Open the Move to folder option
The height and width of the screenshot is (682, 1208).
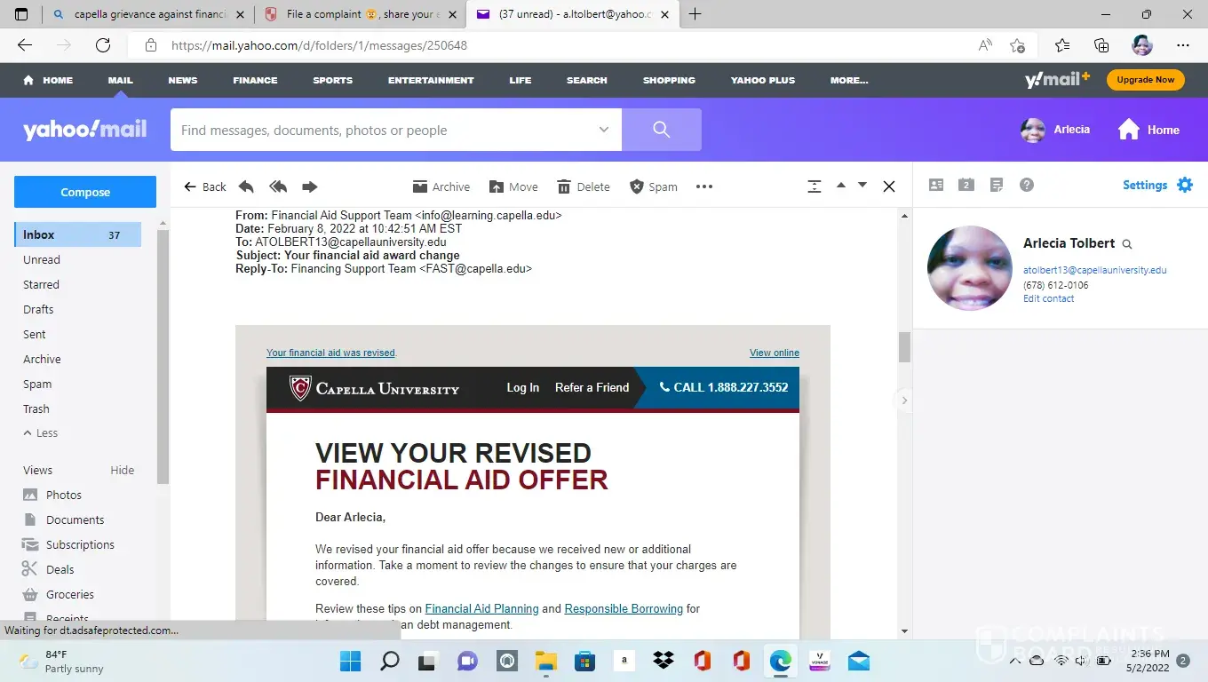[513, 186]
